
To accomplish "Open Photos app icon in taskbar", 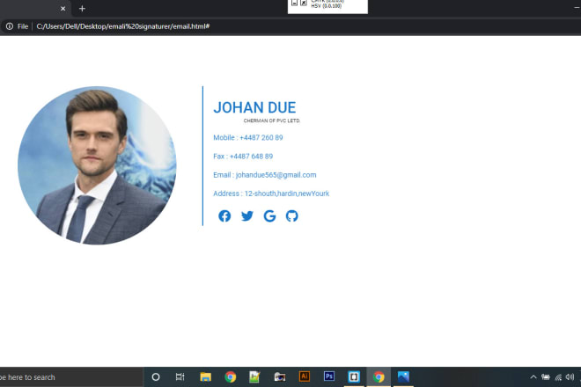I will [x=403, y=376].
